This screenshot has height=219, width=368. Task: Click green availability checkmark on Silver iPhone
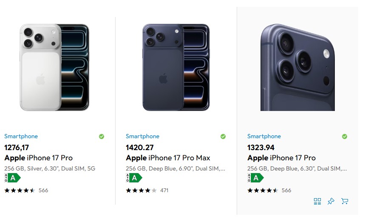(x=102, y=137)
